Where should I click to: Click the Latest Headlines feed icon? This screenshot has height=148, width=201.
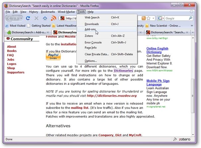tap(54, 26)
